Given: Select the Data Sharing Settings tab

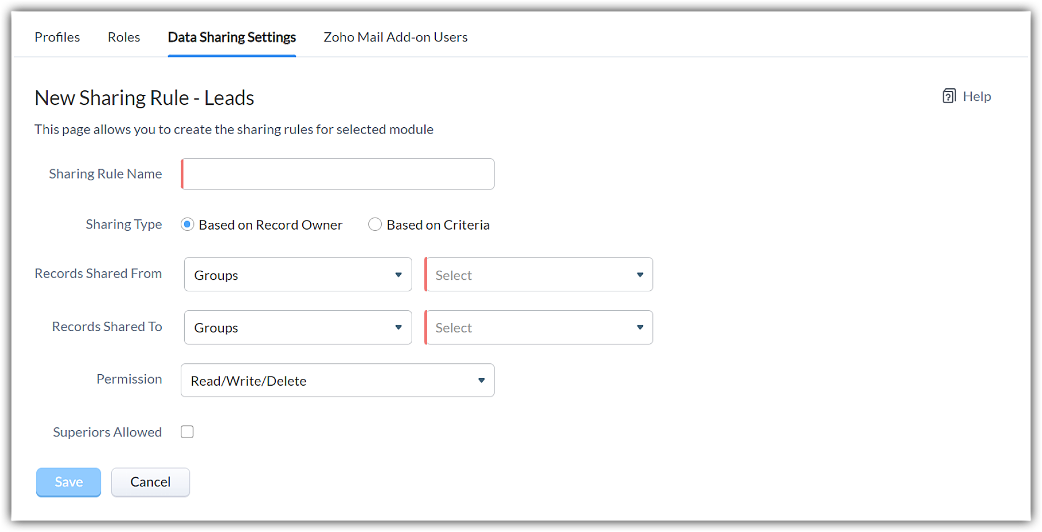Looking at the screenshot, I should point(231,37).
